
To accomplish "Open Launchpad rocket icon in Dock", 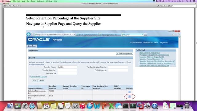I will [25, 106].
